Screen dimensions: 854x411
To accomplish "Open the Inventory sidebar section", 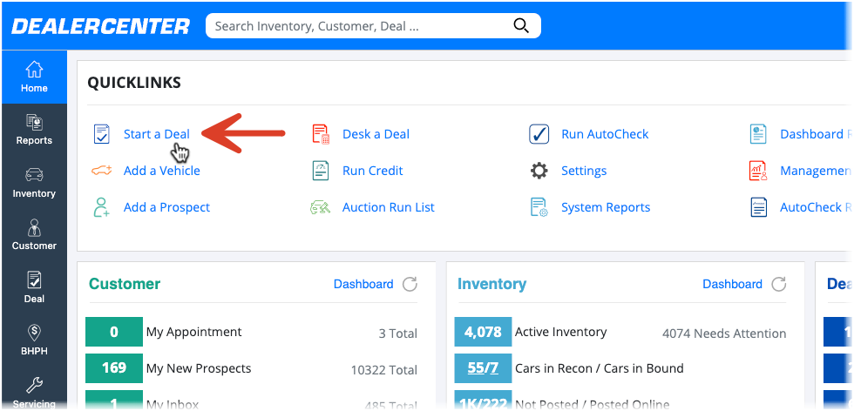I will click(34, 183).
